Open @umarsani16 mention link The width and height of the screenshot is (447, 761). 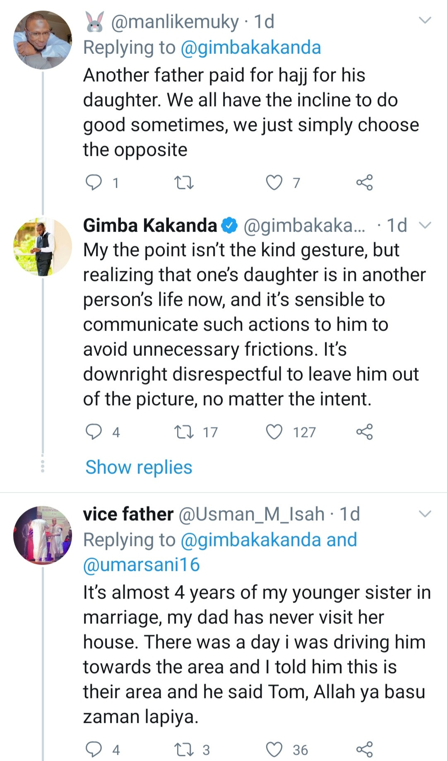[x=141, y=565]
